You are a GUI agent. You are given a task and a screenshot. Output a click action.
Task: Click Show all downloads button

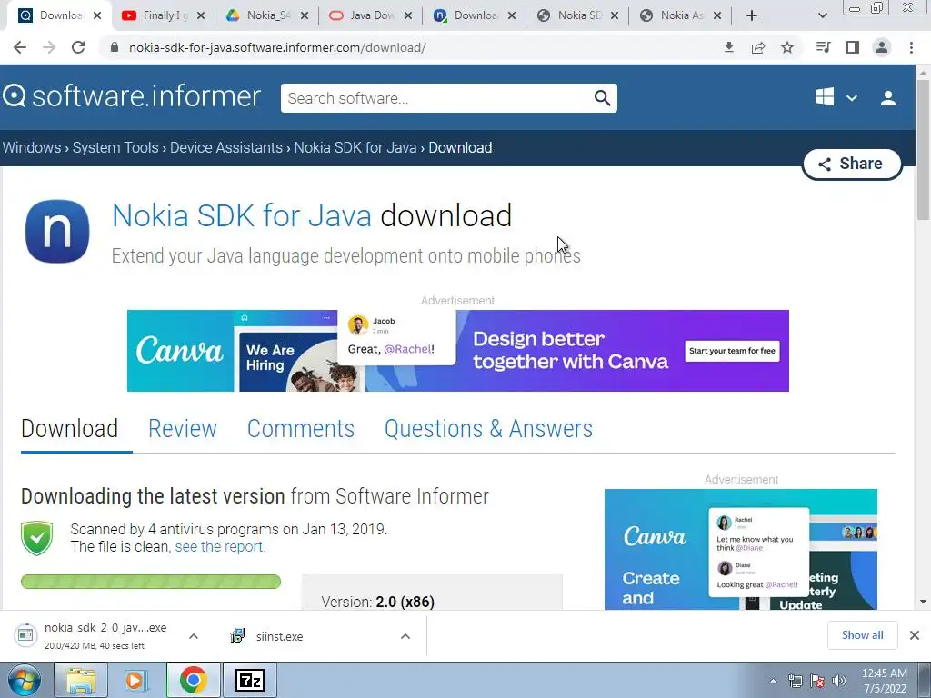pos(862,635)
